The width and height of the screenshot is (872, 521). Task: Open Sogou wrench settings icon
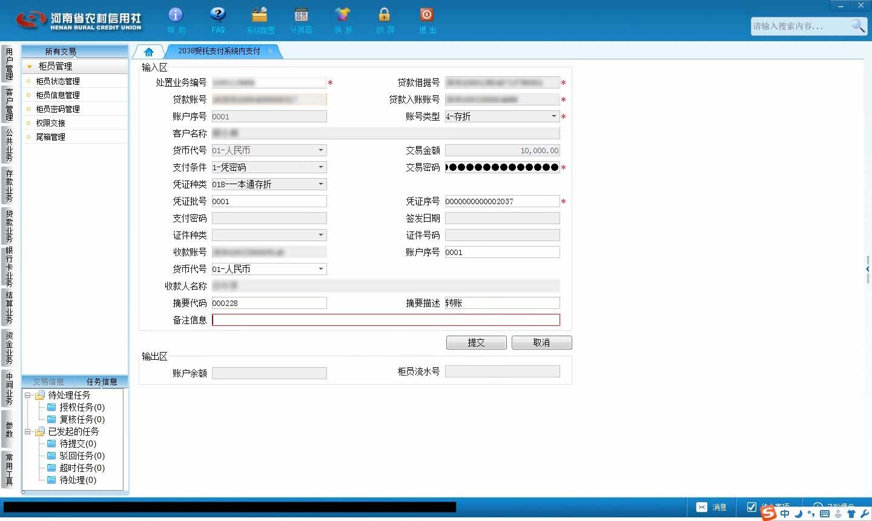point(864,514)
